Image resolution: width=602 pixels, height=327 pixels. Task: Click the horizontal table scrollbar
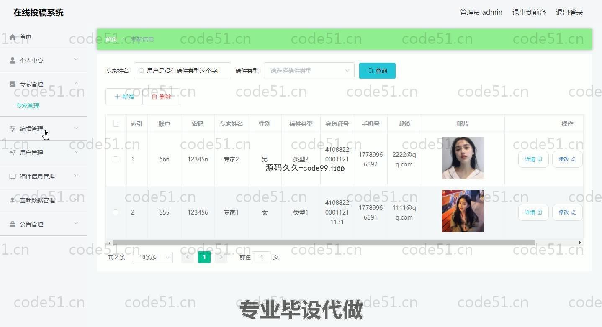[x=324, y=243]
